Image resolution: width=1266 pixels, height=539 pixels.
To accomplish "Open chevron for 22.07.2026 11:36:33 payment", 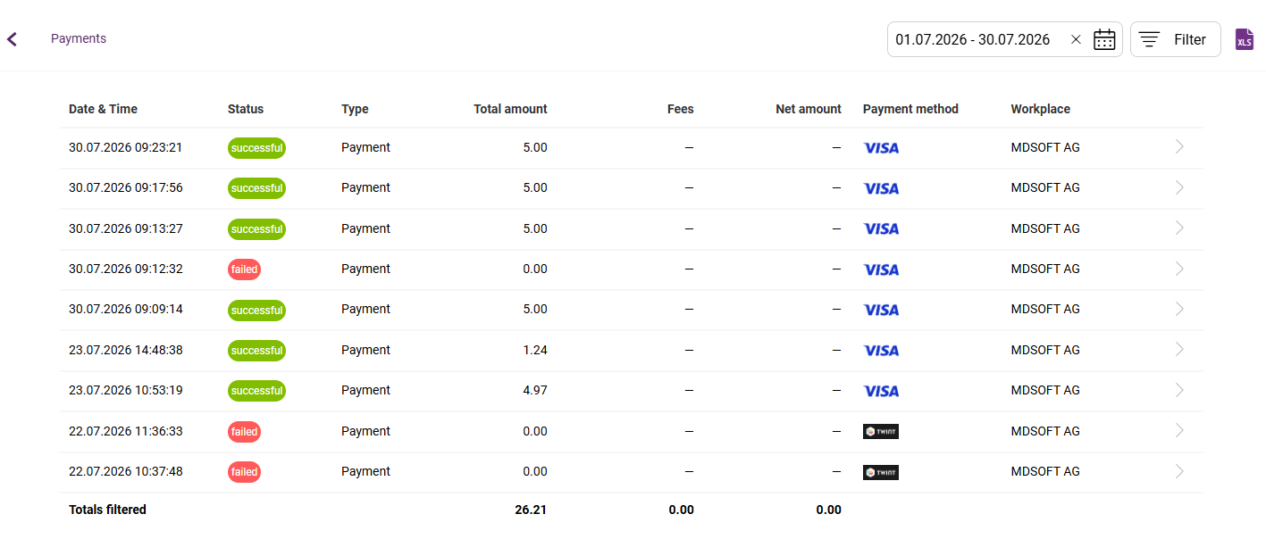I will tap(1179, 430).
